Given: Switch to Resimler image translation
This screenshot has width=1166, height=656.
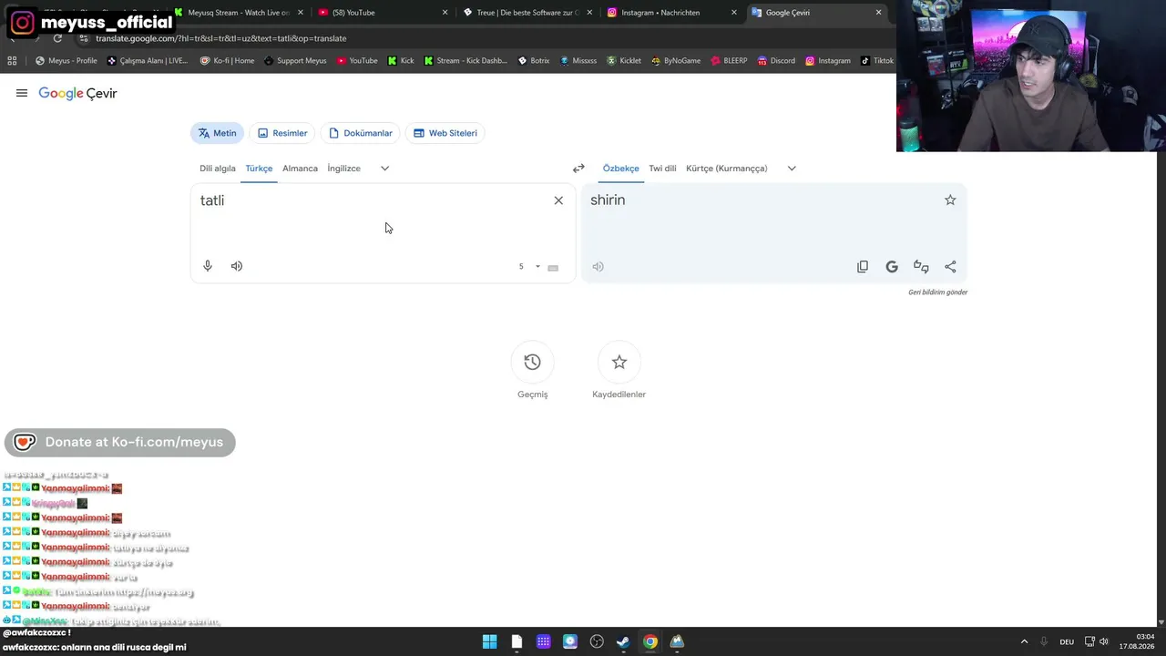Looking at the screenshot, I should (x=282, y=133).
